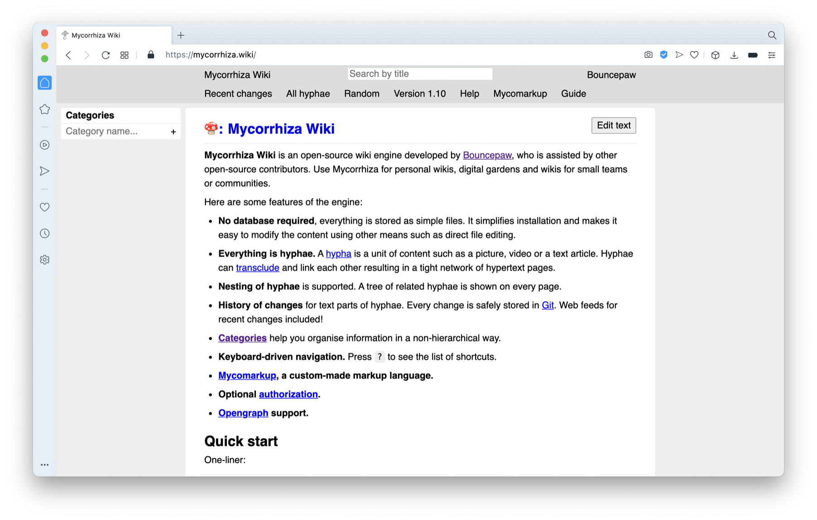Go to All hyphae page
This screenshot has width=817, height=520.
[308, 94]
